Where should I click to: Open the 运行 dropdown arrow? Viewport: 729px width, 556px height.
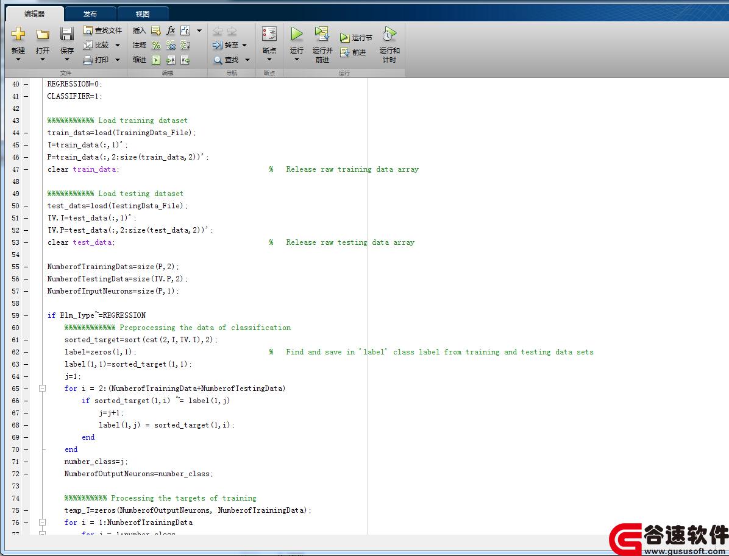pos(297,60)
